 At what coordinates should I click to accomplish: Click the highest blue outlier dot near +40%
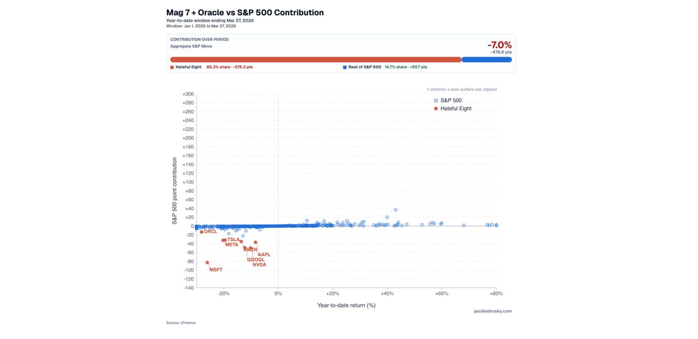(396, 210)
